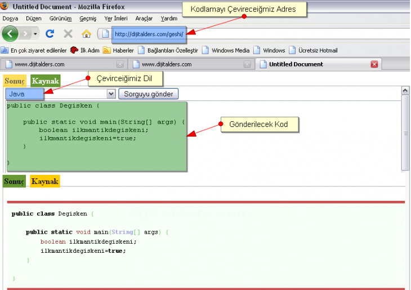Click the address bar URL dijitalders.com/geshi/

pyautogui.click(x=149, y=34)
